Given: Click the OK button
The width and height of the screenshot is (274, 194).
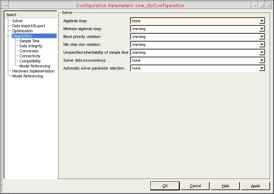Looking at the screenshot, I should click(165, 186).
